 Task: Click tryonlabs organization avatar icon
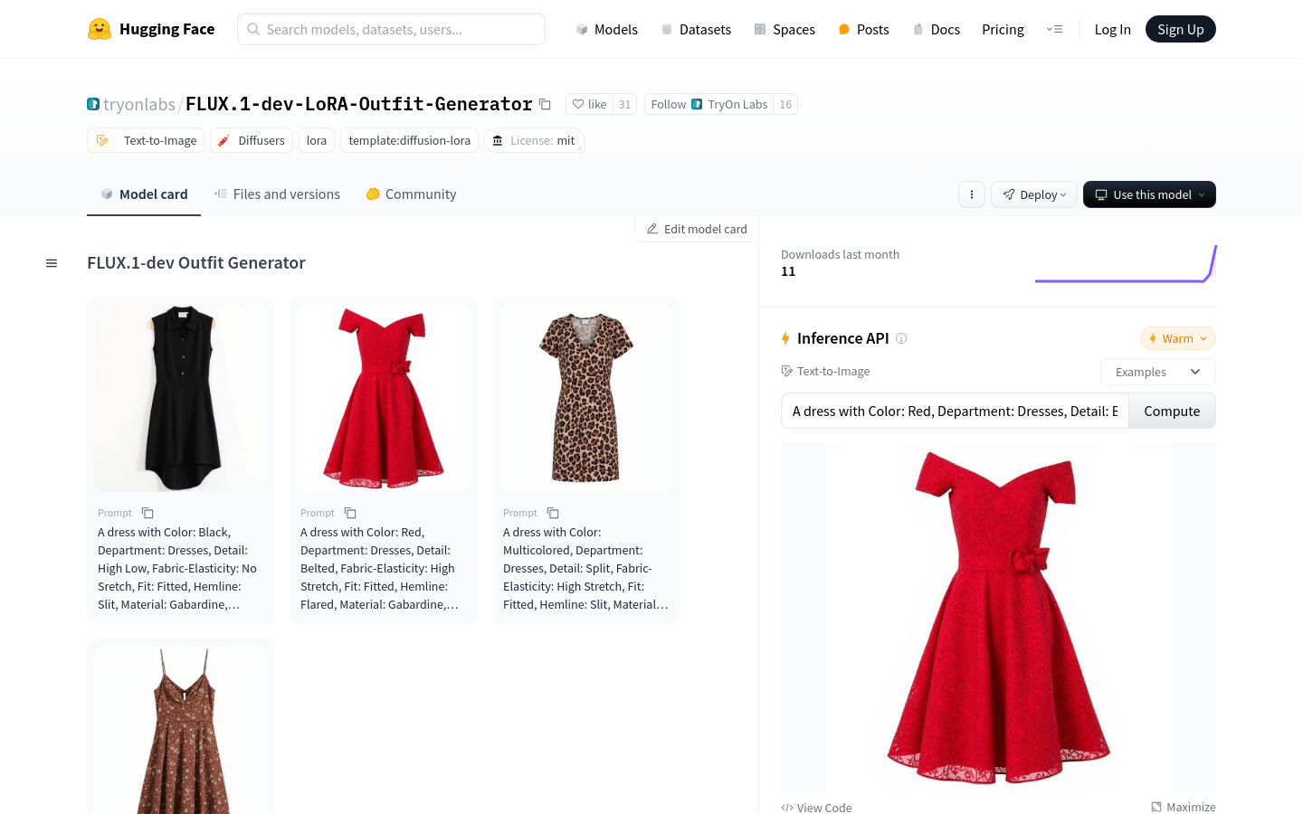coord(93,104)
